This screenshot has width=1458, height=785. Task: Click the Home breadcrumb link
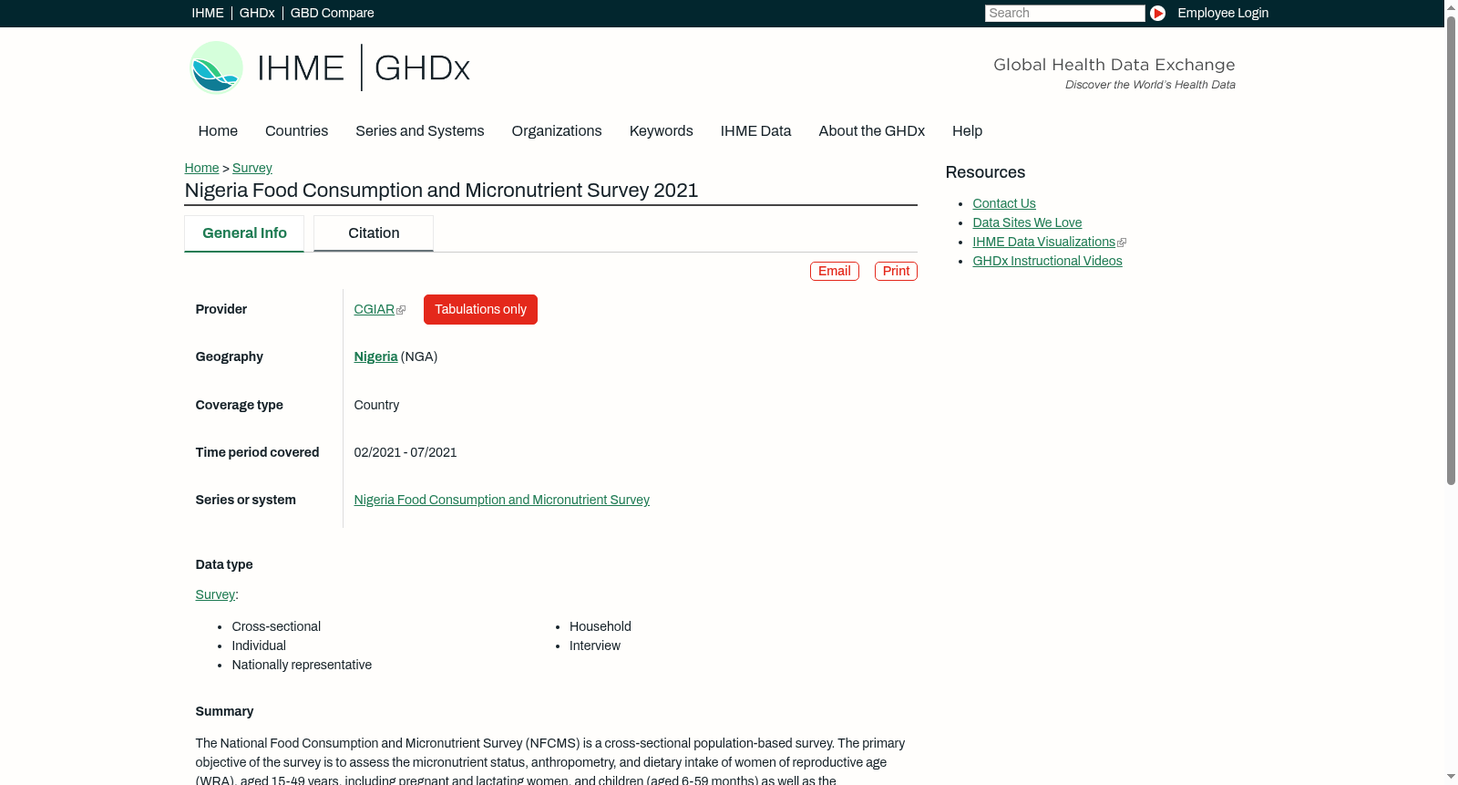point(201,168)
